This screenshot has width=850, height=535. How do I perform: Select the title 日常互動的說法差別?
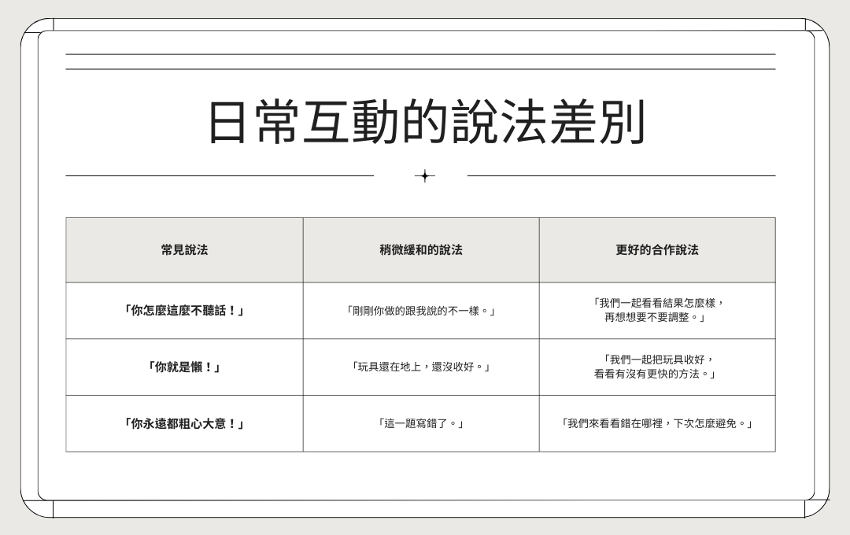click(x=425, y=122)
